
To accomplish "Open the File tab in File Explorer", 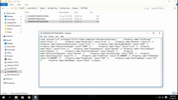I will click(x=4, y=4).
